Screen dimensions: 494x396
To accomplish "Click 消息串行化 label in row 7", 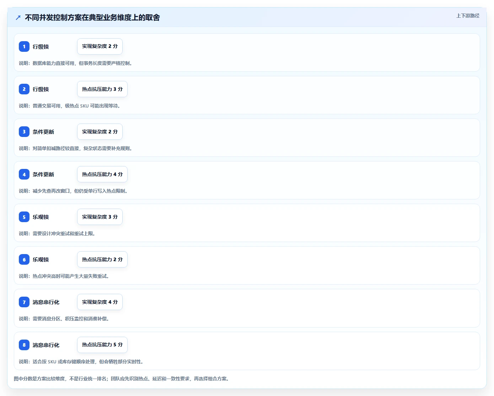I will 46,302.
